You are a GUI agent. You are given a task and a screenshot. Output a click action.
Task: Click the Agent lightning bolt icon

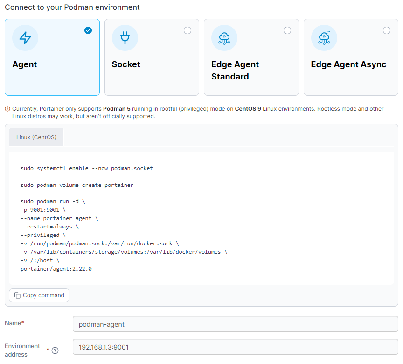click(25, 38)
